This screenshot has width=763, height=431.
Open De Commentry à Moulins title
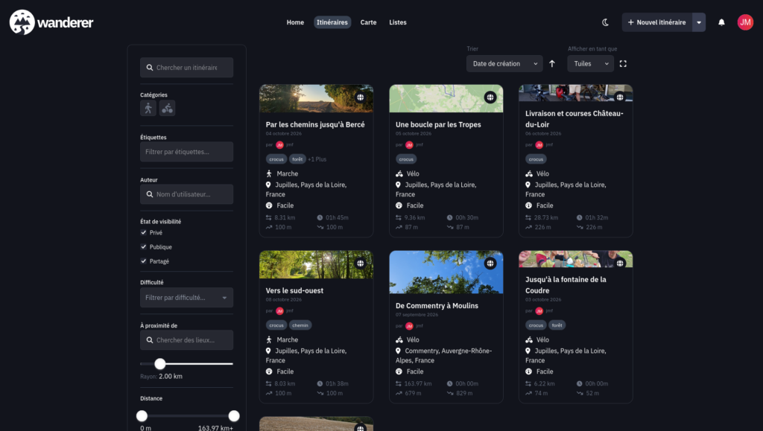437,306
